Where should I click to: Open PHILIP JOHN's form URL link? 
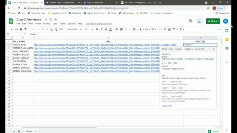105,45
